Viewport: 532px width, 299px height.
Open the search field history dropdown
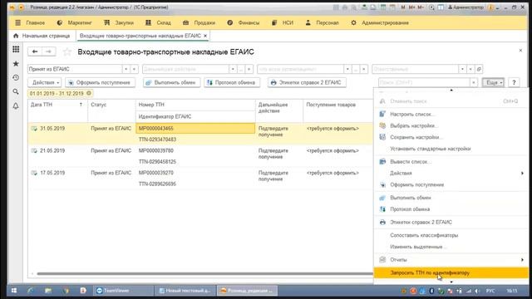pos(474,82)
